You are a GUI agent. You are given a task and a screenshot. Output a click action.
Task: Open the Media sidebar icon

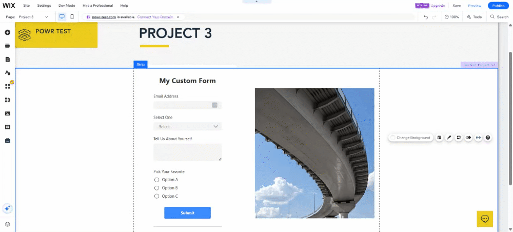(8, 113)
